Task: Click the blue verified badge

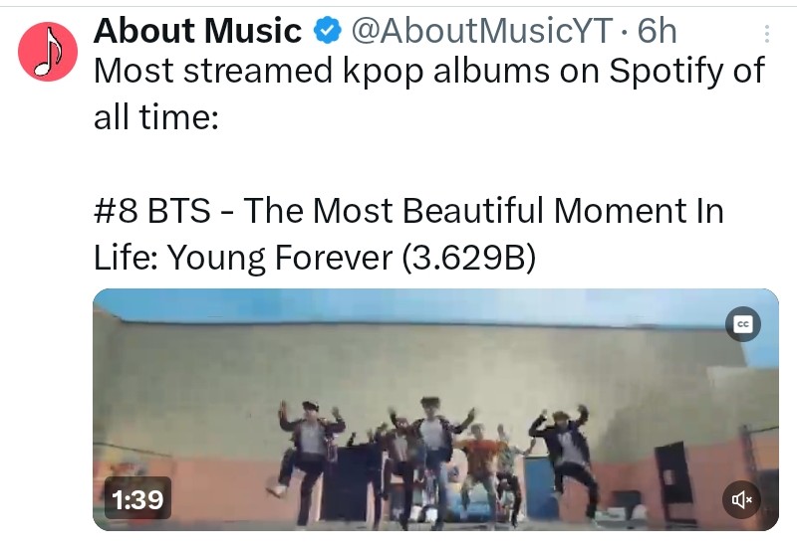Action: (x=327, y=31)
